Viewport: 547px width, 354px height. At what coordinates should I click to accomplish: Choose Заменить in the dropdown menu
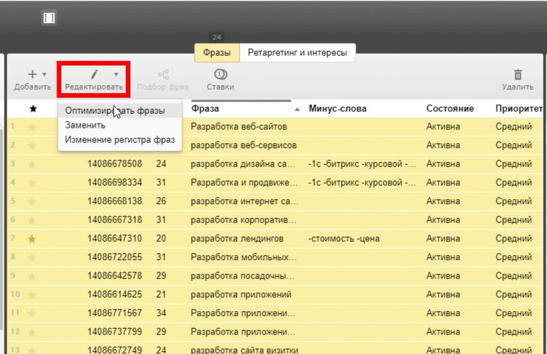tap(85, 125)
